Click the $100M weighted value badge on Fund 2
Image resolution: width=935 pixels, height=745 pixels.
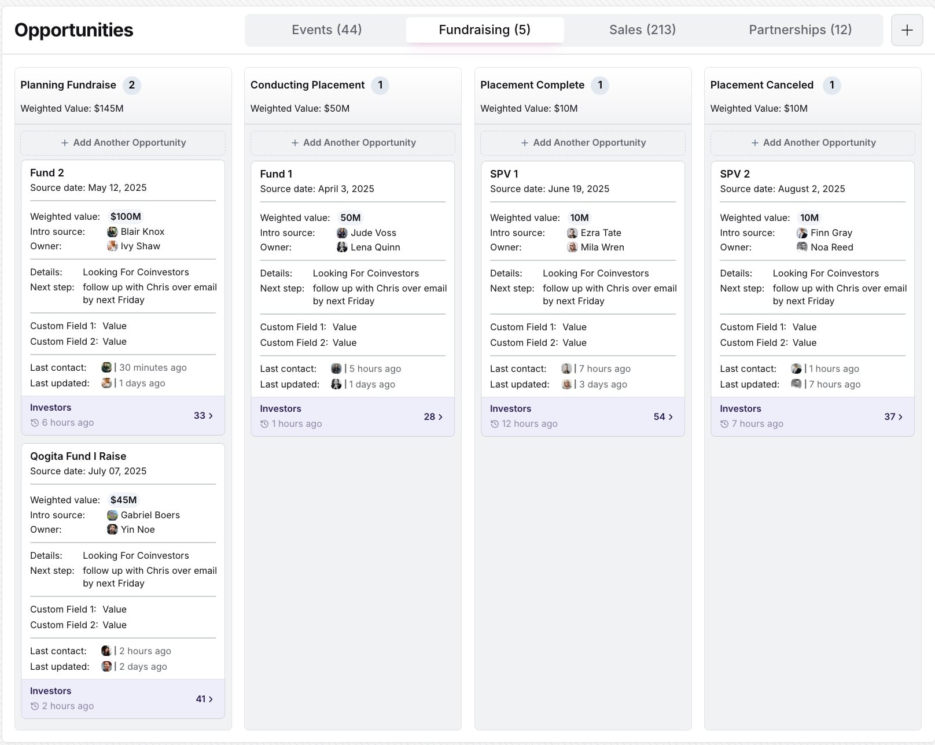(x=126, y=217)
